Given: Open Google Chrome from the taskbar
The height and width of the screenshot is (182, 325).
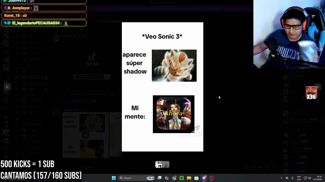Looking at the screenshot, I should [174, 178].
